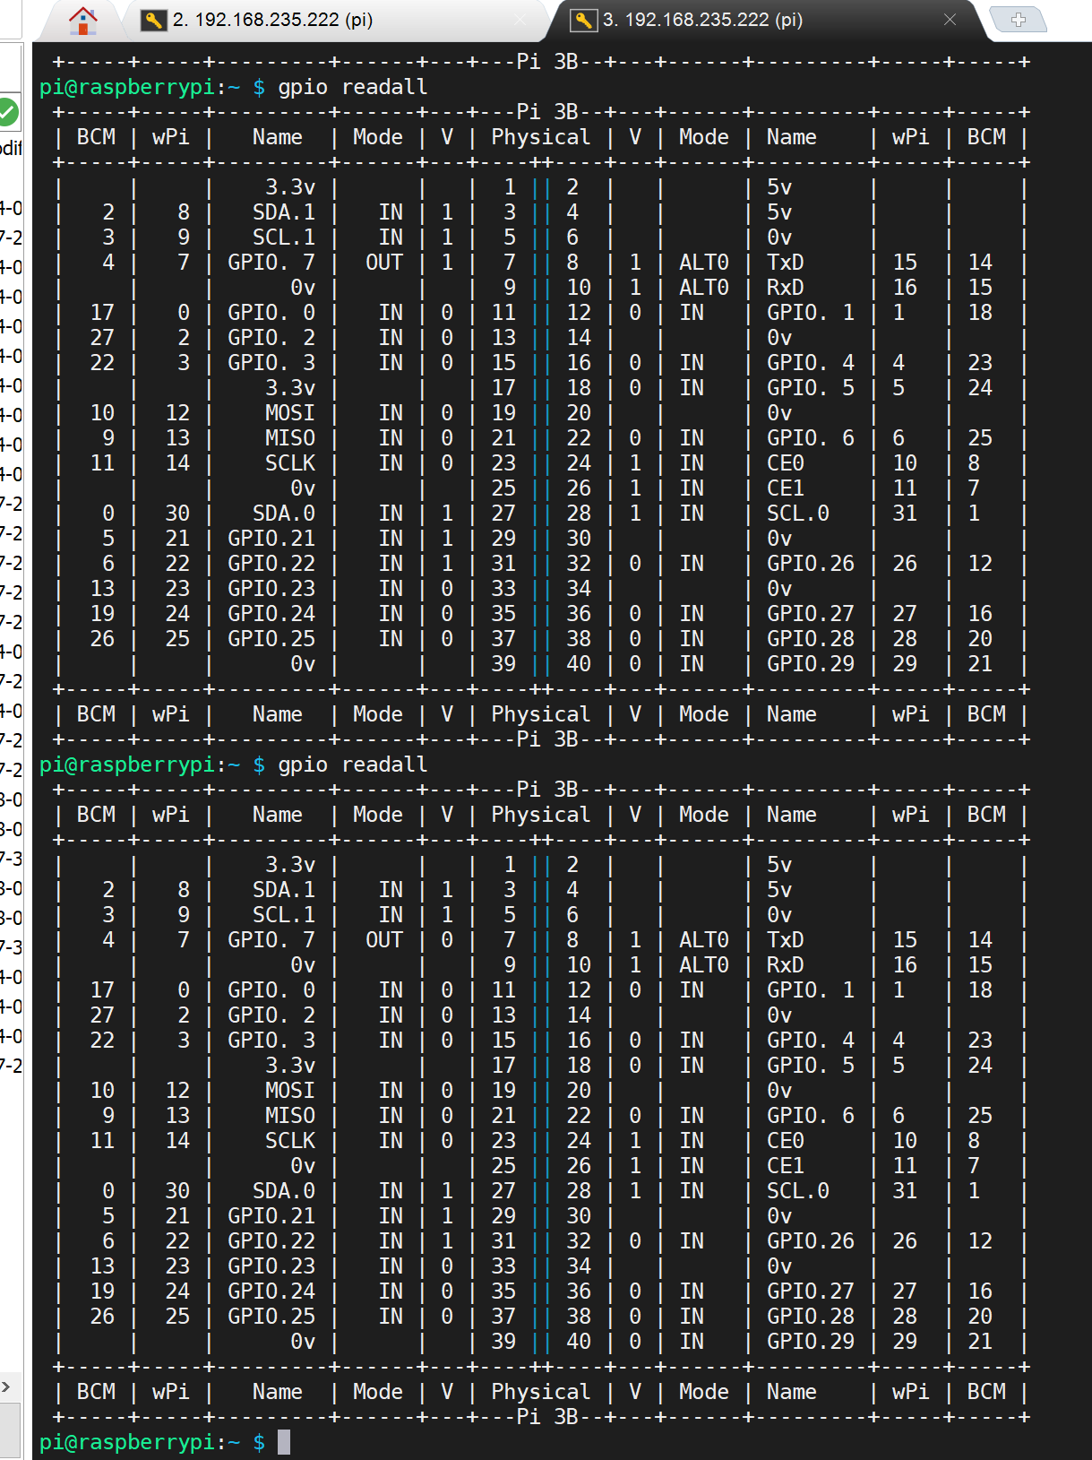This screenshot has width=1092, height=1460.
Task: Select tab 3. 192.168.235.222 (pi)
Action: pos(702,20)
